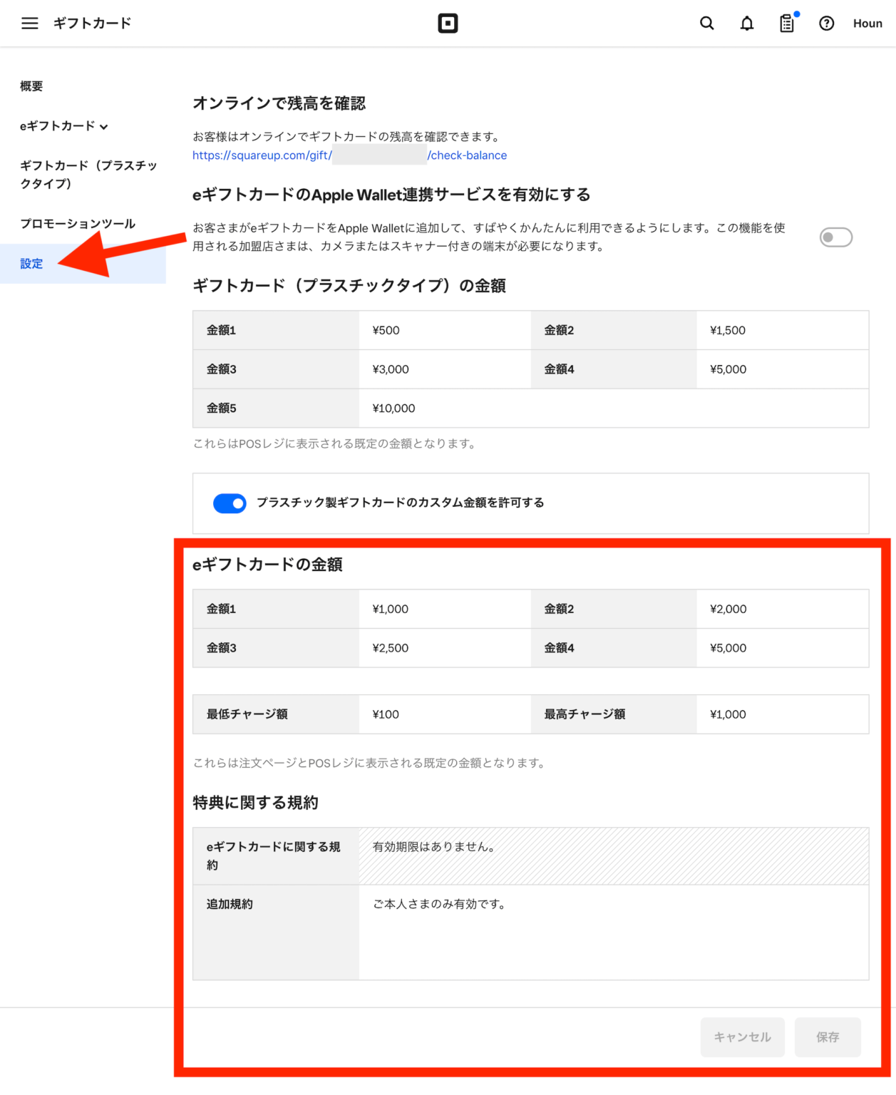
Task: Open the search function
Action: click(x=706, y=23)
